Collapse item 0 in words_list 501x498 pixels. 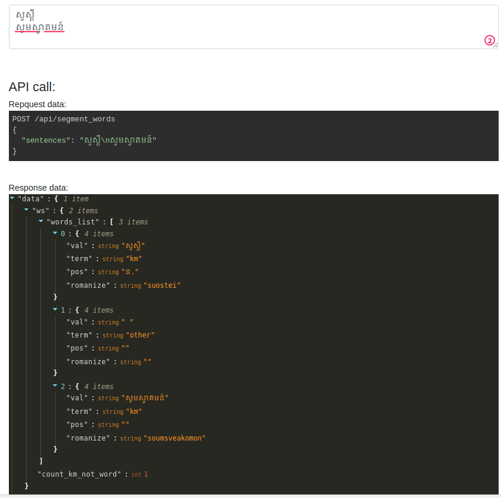(x=55, y=233)
